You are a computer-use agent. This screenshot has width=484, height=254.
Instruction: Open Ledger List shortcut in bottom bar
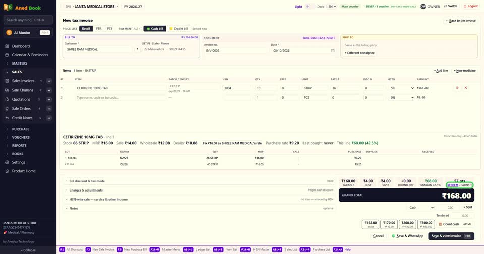197,250
